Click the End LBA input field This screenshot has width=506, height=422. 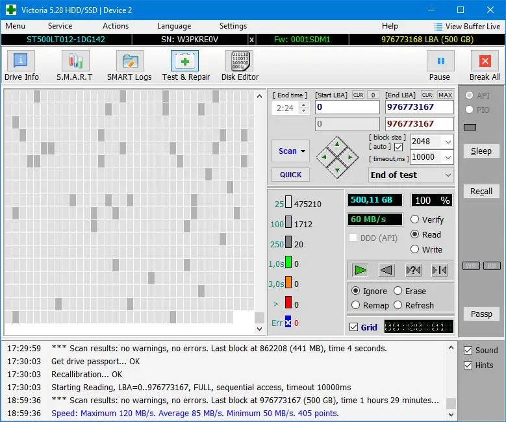419,107
